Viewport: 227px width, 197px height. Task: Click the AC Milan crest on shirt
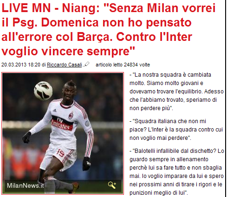click(71, 116)
